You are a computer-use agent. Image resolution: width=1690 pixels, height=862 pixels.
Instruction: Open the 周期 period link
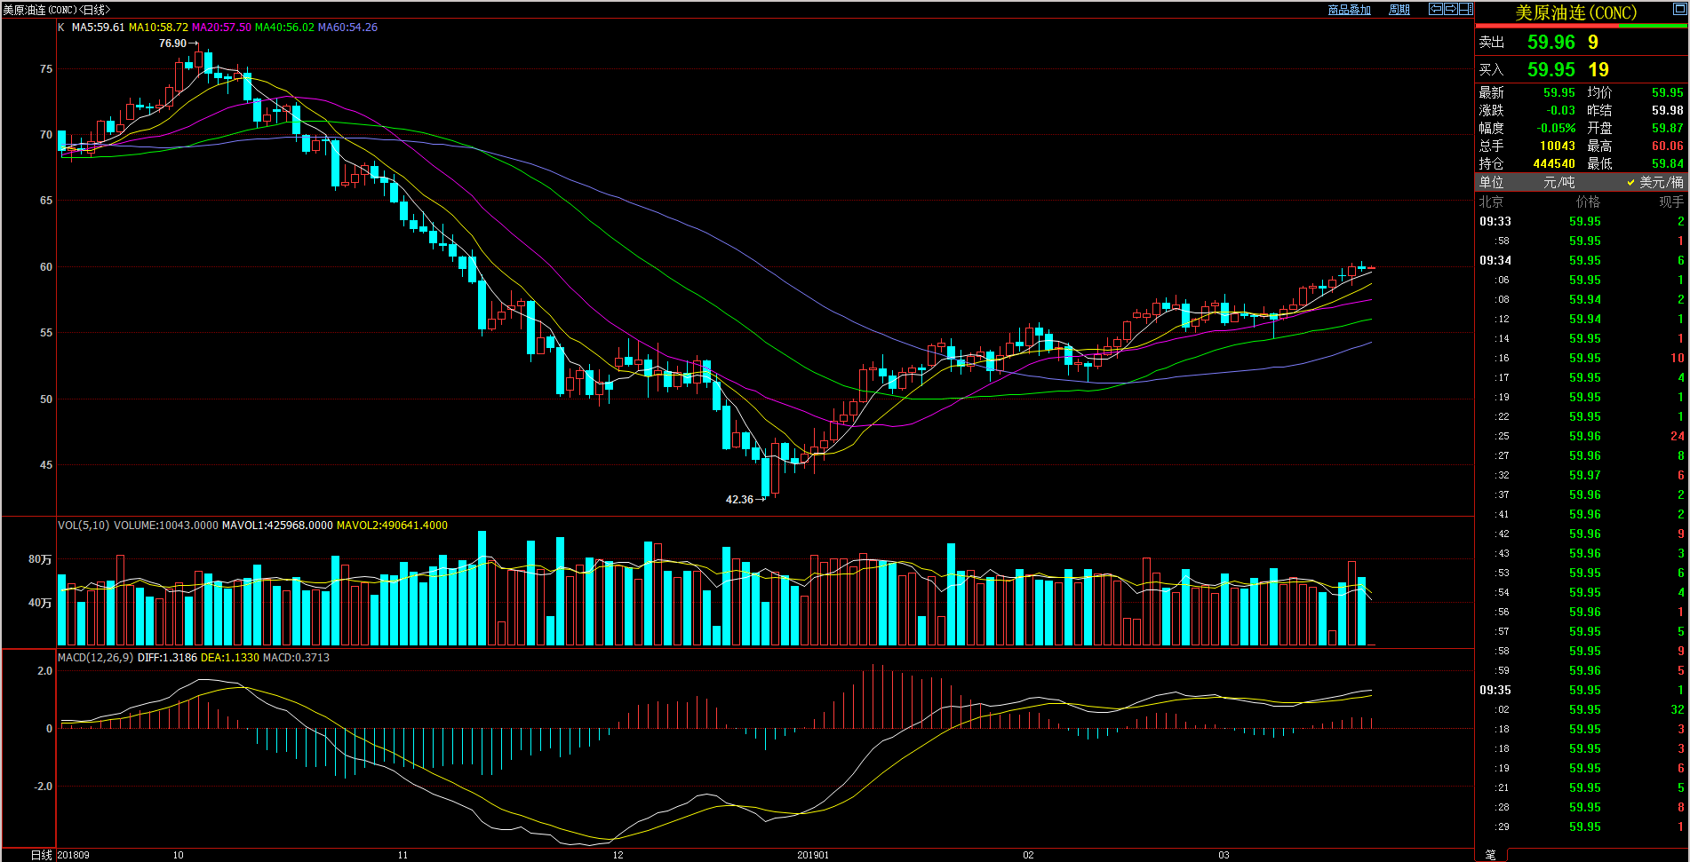[1399, 10]
